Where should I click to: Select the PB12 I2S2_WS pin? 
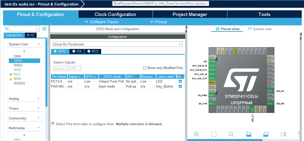270,103
